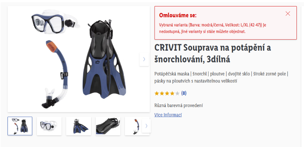Click the first gold rating star
The height and width of the screenshot is (147, 304).
point(157,93)
